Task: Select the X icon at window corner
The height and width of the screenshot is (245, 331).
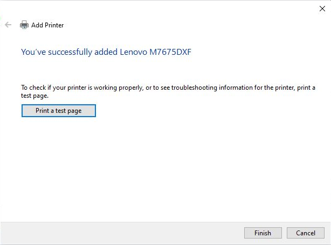Action: tap(322, 9)
